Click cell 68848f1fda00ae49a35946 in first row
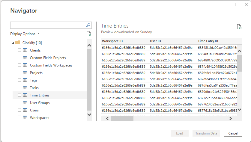 217,48
